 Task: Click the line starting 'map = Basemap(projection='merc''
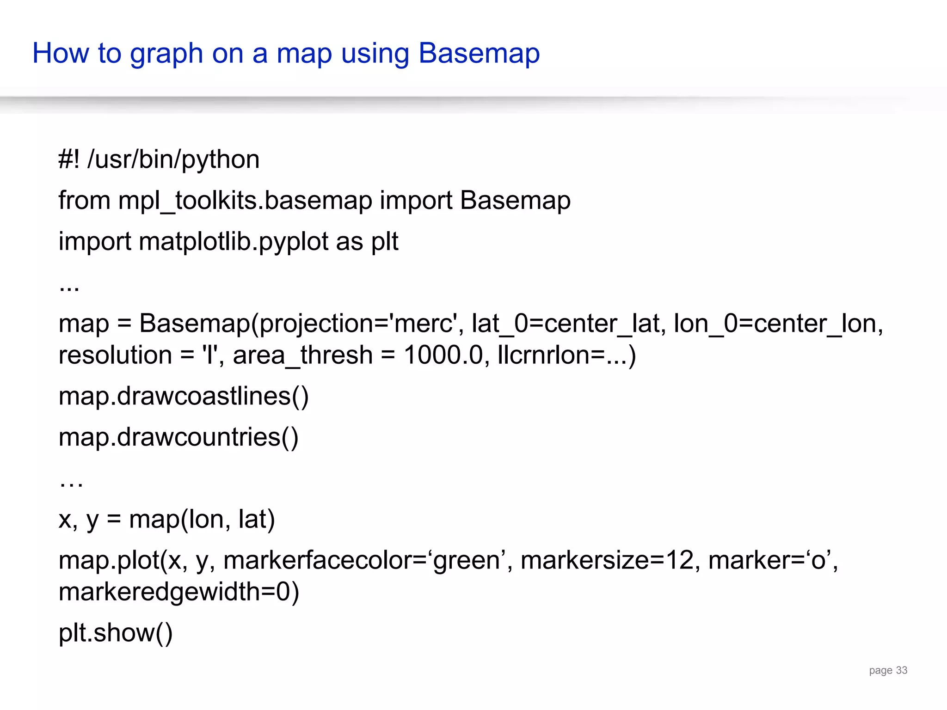[x=471, y=324]
